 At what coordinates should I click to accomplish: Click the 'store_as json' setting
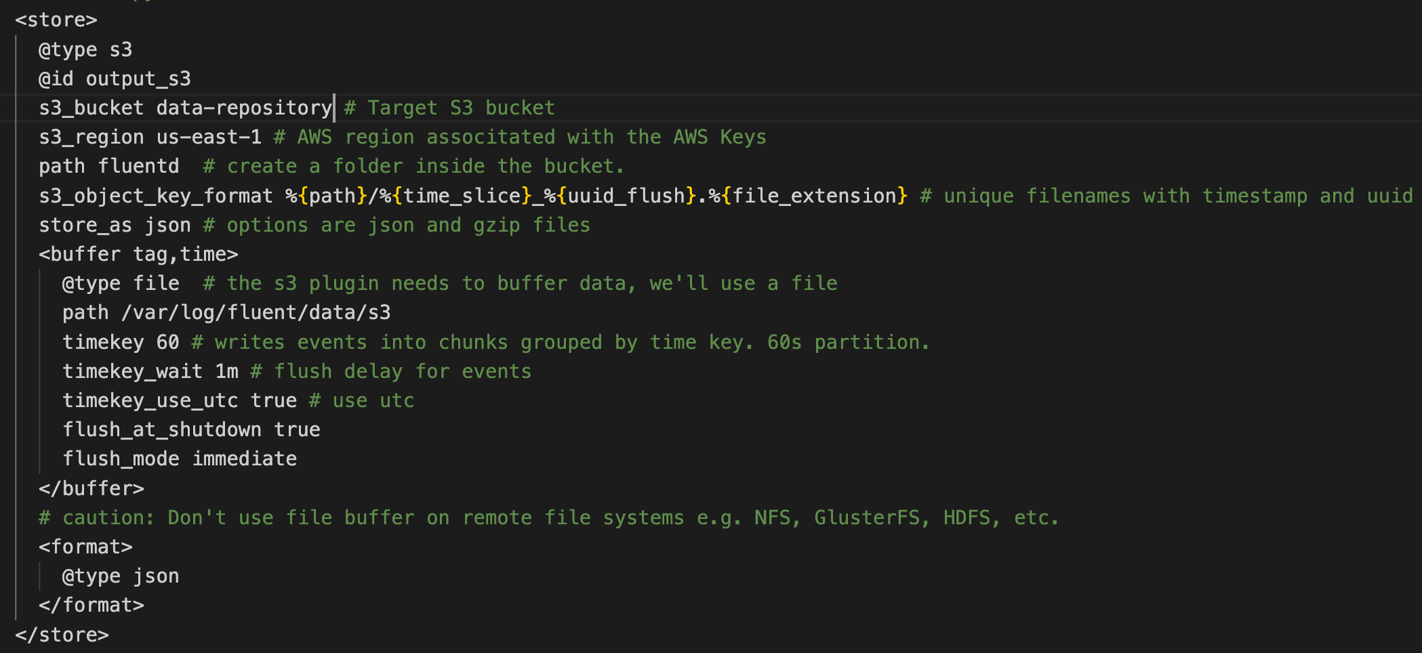[x=115, y=225]
